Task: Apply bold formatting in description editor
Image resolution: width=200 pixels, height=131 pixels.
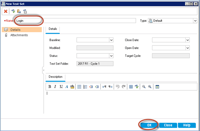Action: (50, 86)
